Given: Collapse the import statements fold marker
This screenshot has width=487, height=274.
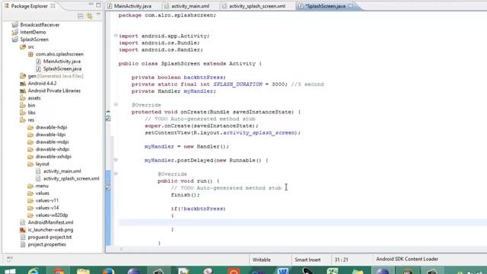Looking at the screenshot, I should pyautogui.click(x=115, y=36).
